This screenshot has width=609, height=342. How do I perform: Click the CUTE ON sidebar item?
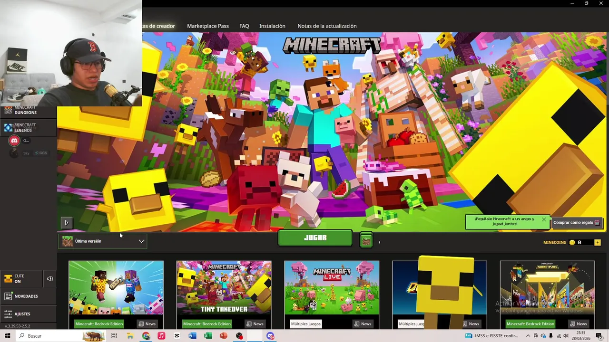21,279
